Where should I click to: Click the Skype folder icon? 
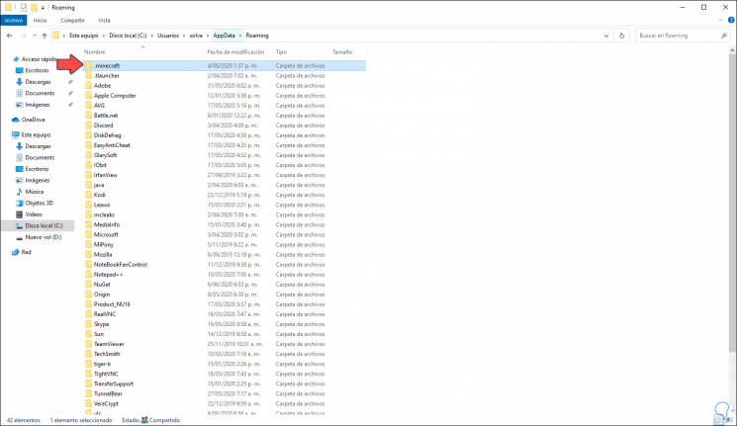[x=88, y=324]
